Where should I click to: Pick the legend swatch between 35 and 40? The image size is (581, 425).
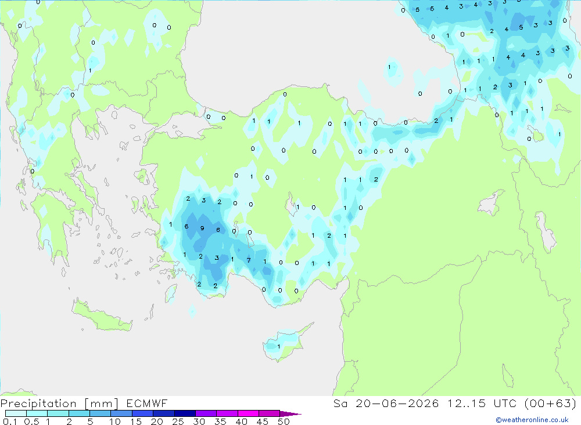pos(227,413)
